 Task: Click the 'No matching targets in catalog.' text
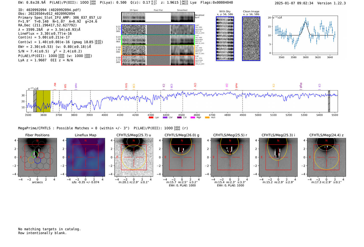click(49, 229)
